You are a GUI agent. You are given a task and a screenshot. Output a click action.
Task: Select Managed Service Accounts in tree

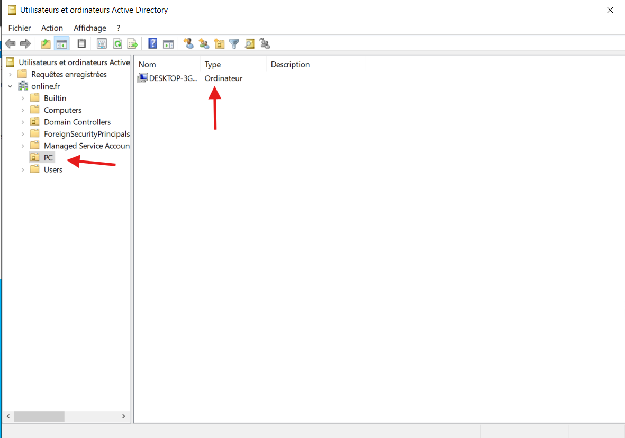(86, 146)
